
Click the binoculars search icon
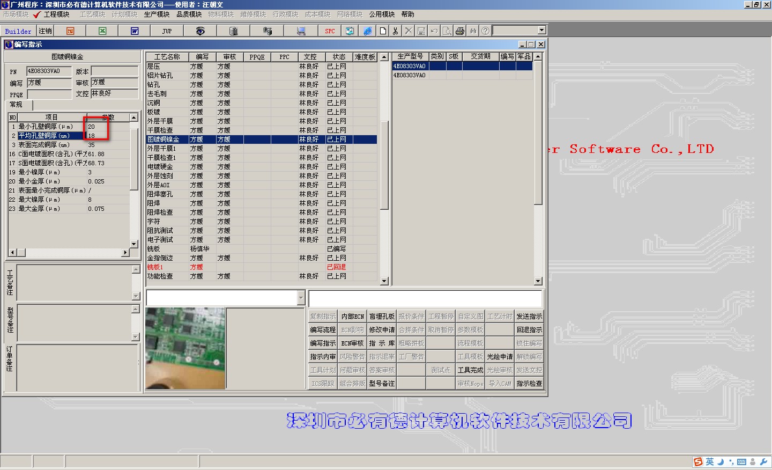click(473, 31)
